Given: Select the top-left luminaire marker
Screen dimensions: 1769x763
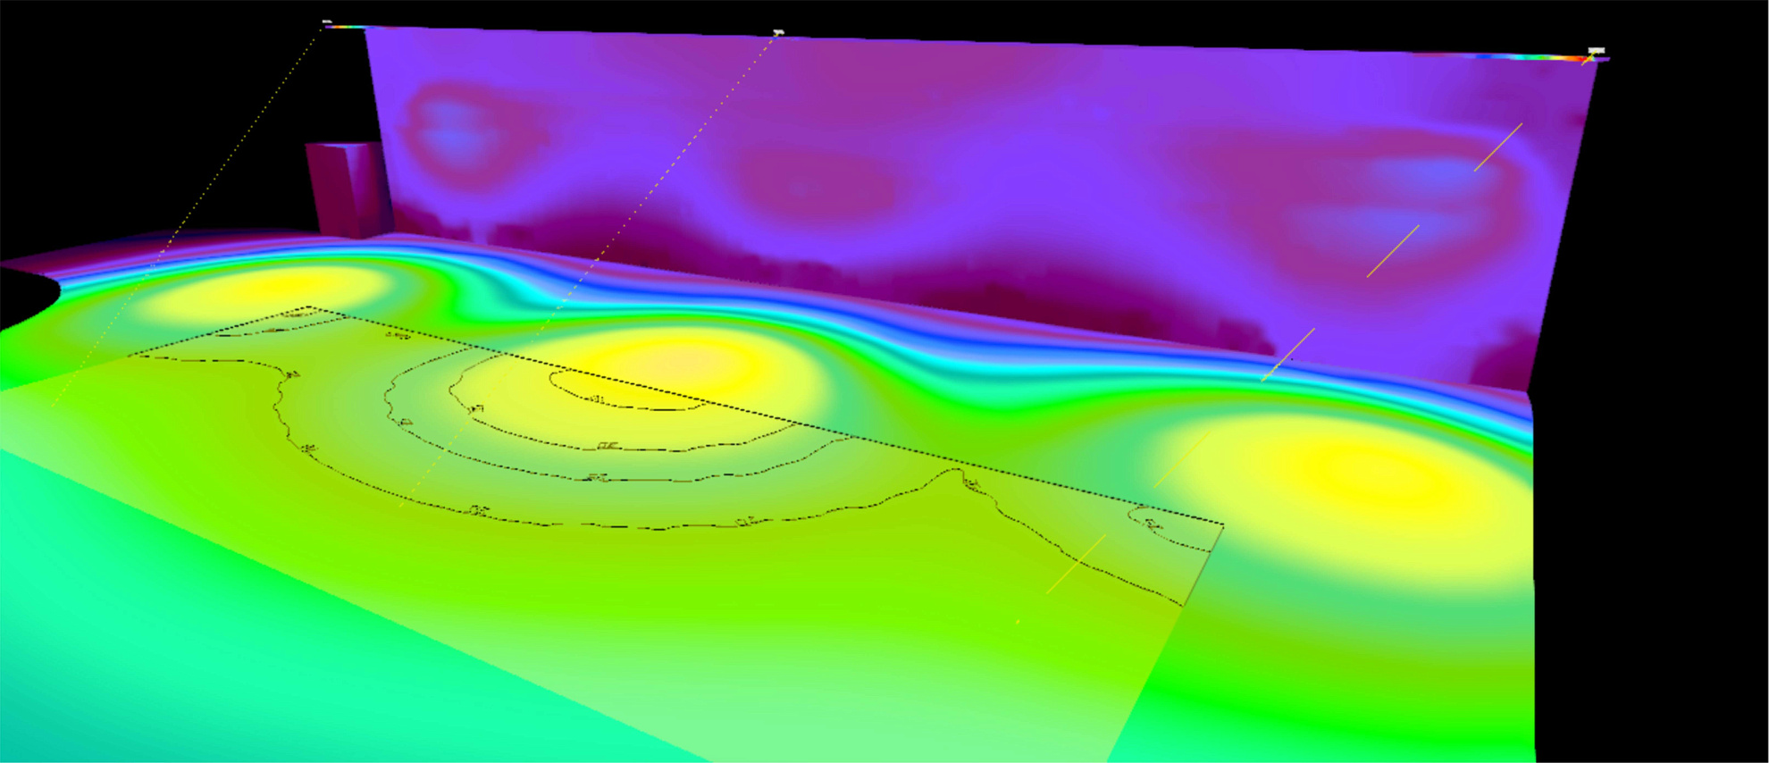Looking at the screenshot, I should pos(327,21).
